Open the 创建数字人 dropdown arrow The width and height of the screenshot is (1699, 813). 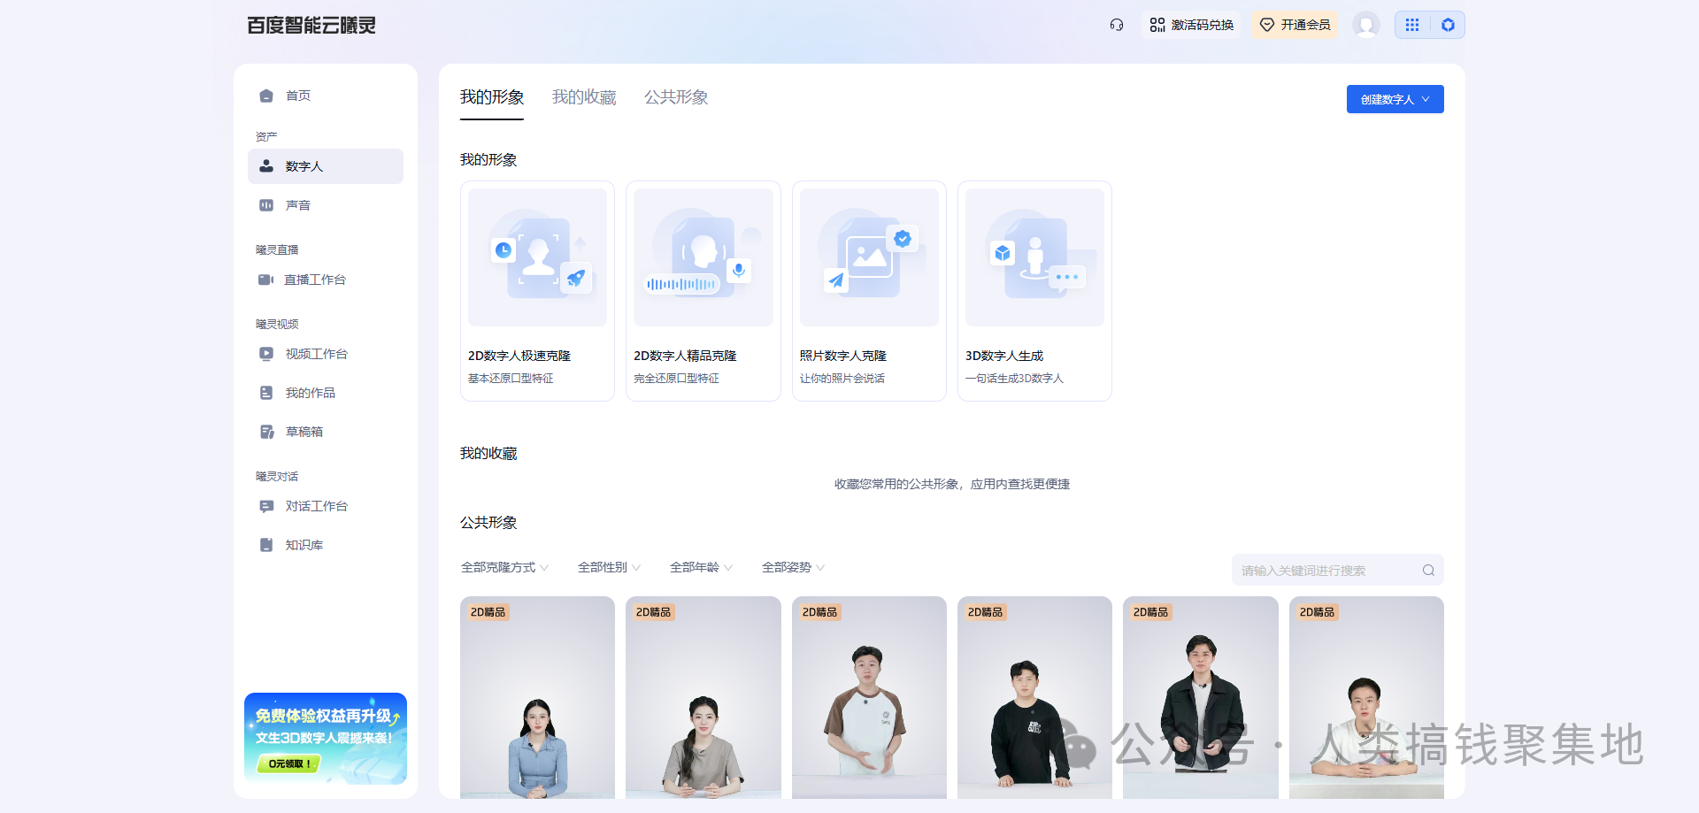tap(1426, 99)
